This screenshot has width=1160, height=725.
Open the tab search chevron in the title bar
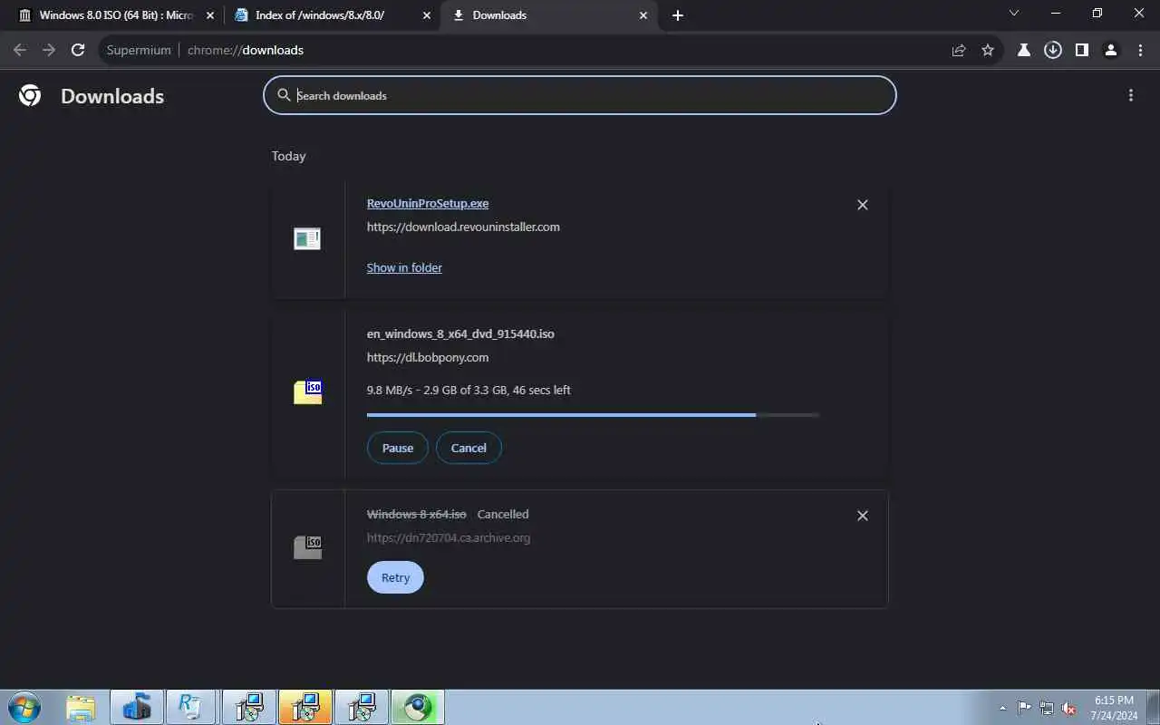(1014, 14)
